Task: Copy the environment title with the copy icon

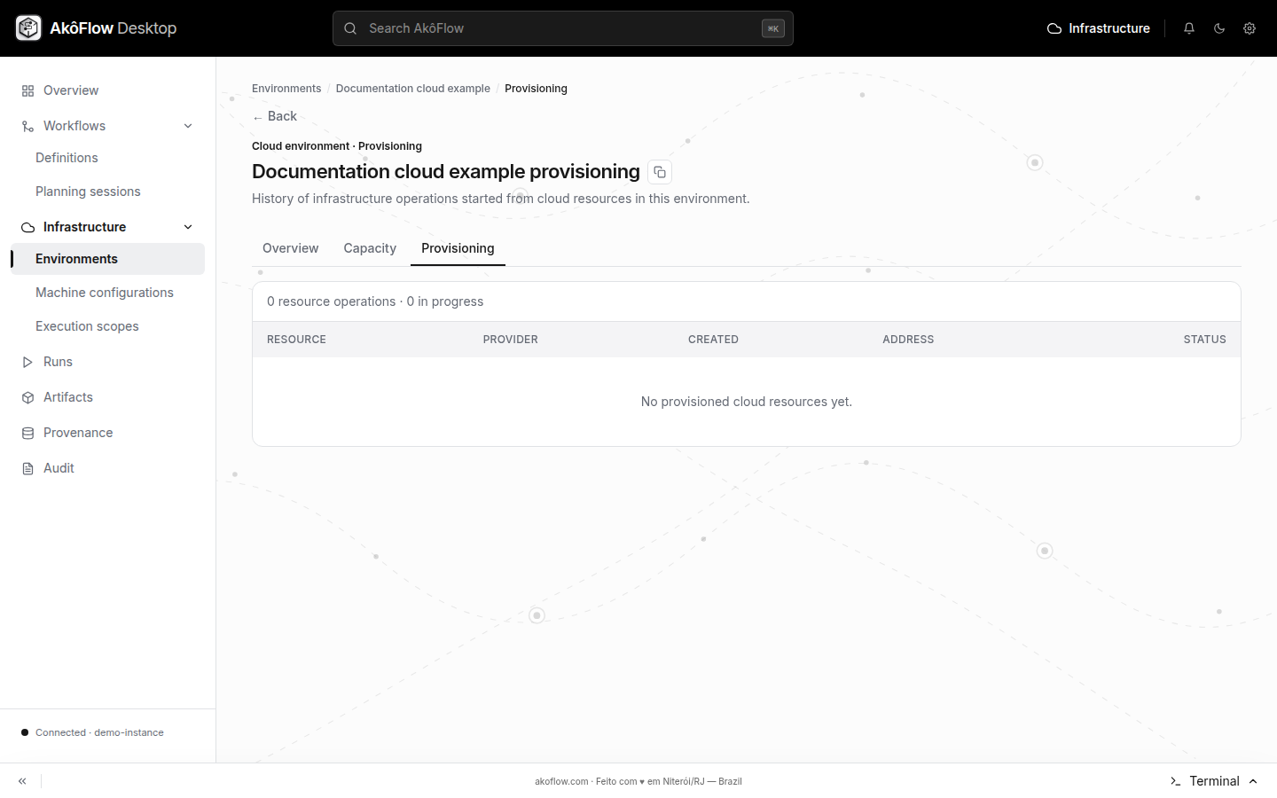Action: click(660, 172)
